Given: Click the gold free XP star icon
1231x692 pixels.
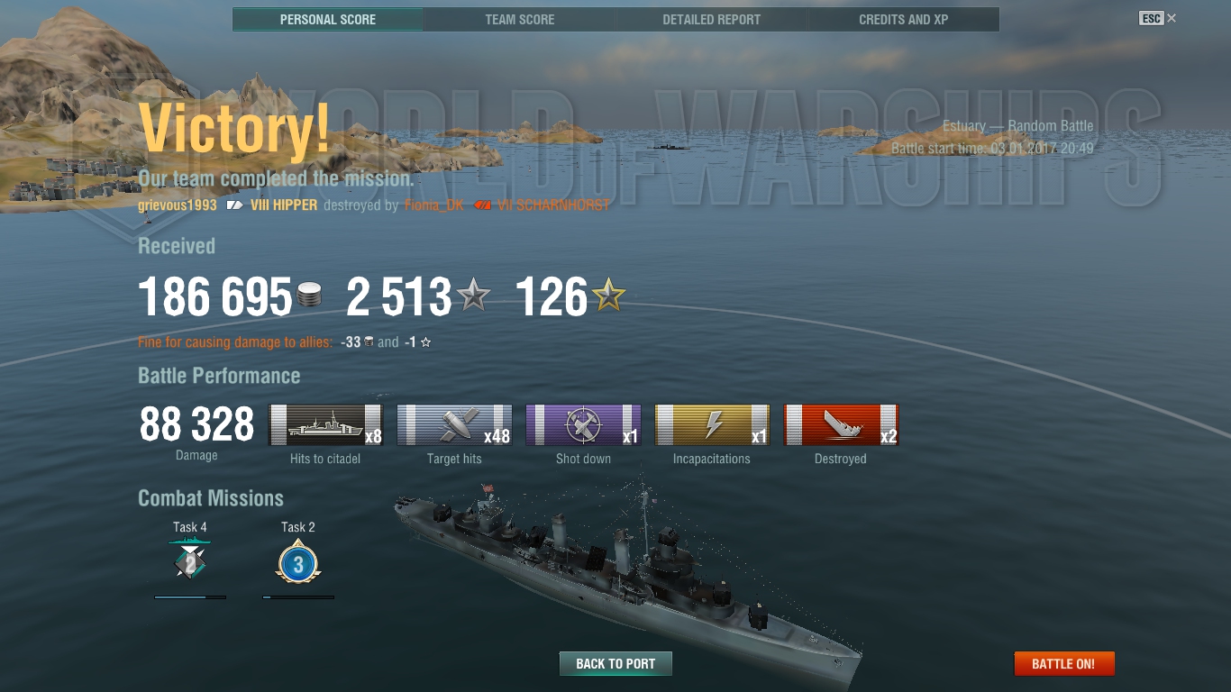Looking at the screenshot, I should pyautogui.click(x=608, y=295).
